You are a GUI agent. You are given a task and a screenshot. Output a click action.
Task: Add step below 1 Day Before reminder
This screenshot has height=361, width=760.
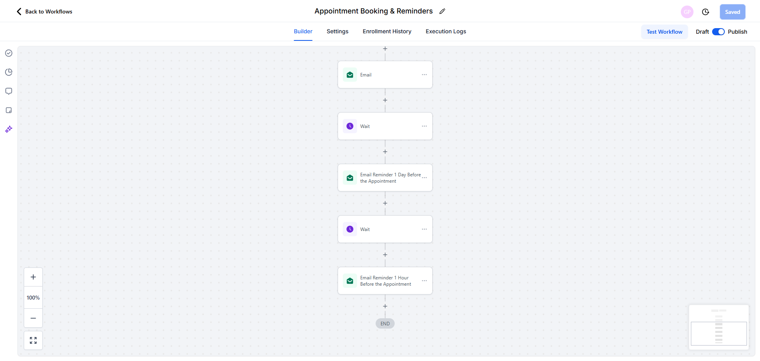point(385,203)
